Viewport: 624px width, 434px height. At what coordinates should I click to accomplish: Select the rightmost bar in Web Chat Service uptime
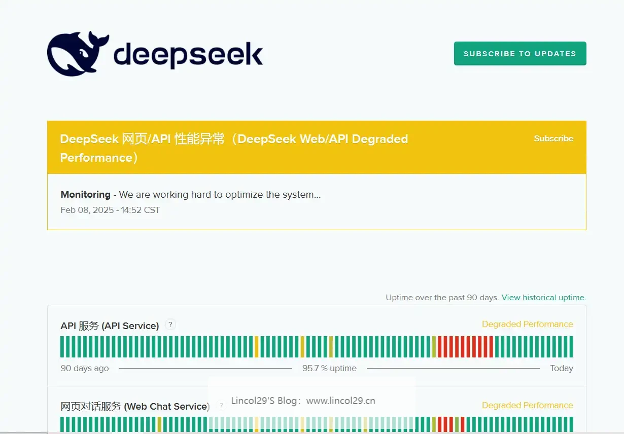[x=571, y=424]
